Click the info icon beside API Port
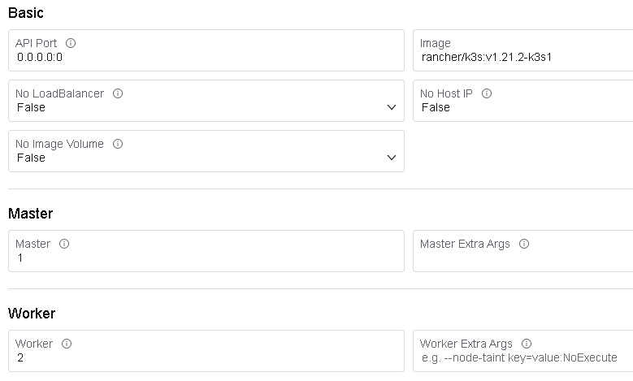 coord(71,43)
